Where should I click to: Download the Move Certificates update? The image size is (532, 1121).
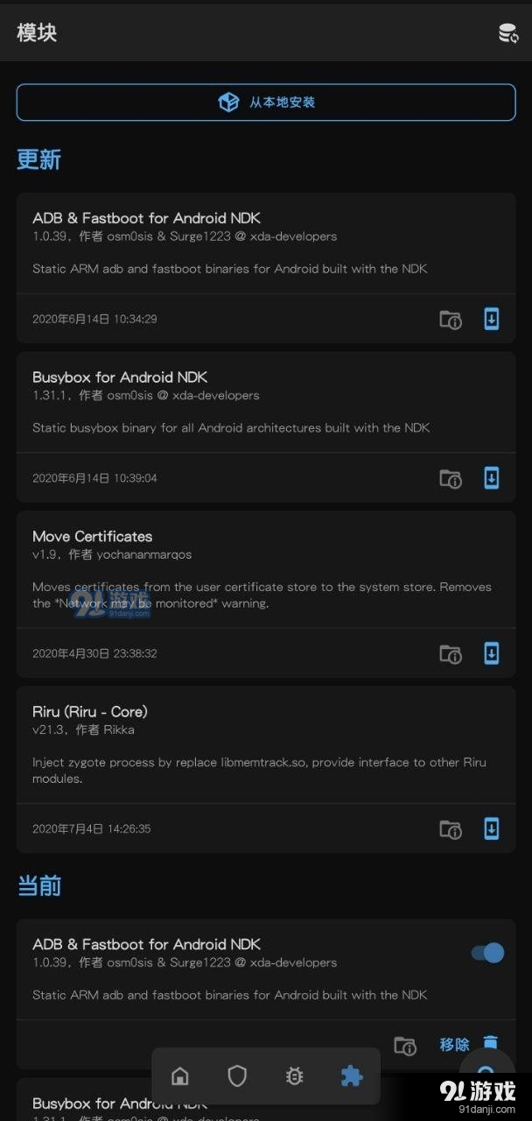click(492, 653)
